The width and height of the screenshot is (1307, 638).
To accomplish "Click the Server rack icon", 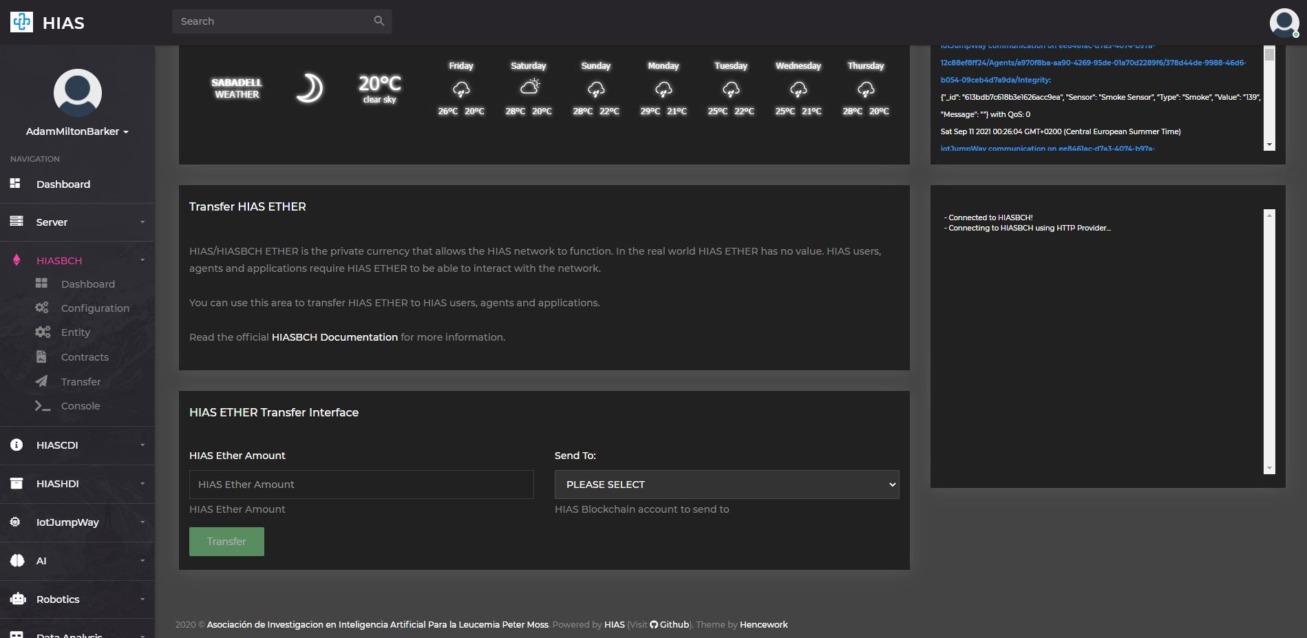I will coord(17,222).
